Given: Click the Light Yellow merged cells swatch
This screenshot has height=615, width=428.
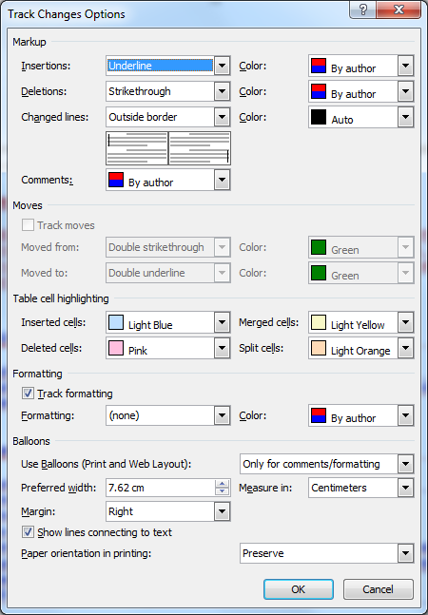Looking at the screenshot, I should [319, 322].
